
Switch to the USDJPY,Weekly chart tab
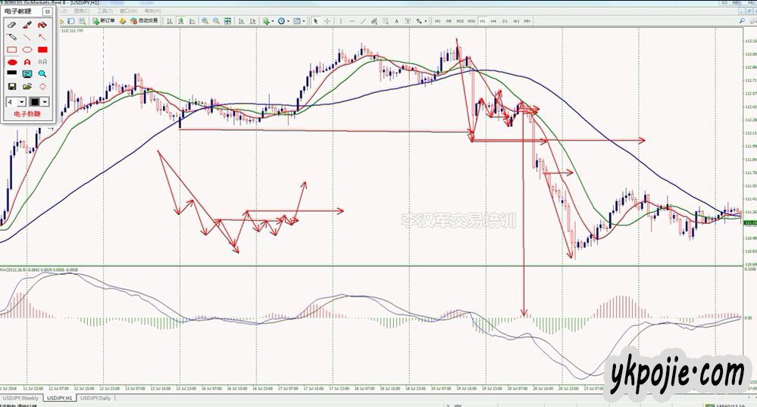[21, 398]
